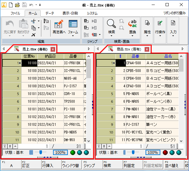
Task: Select row header 5 in 売上 table
Action: [12, 94]
